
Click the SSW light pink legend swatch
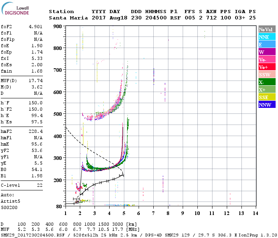(267, 75)
